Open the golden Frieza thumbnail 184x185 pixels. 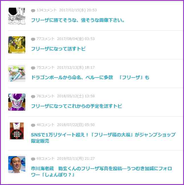[17, 45]
